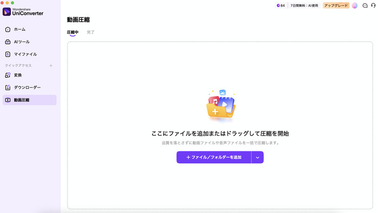Viewport: 378px width, 213px height.
Task: Click the 84 credits indicator
Action: [281, 5]
